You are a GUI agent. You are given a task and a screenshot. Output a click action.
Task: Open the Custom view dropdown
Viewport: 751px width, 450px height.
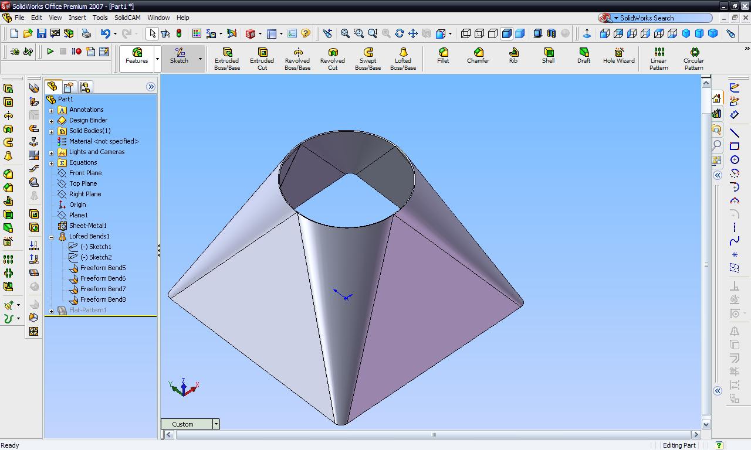216,424
